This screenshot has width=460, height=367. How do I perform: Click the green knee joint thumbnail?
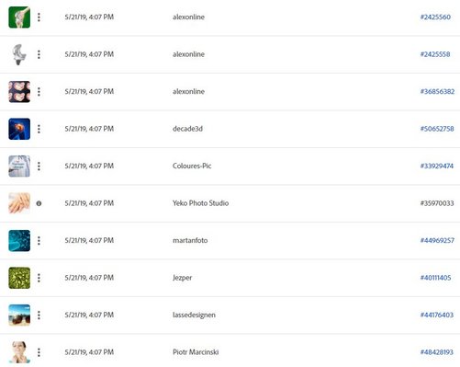pyautogui.click(x=19, y=17)
